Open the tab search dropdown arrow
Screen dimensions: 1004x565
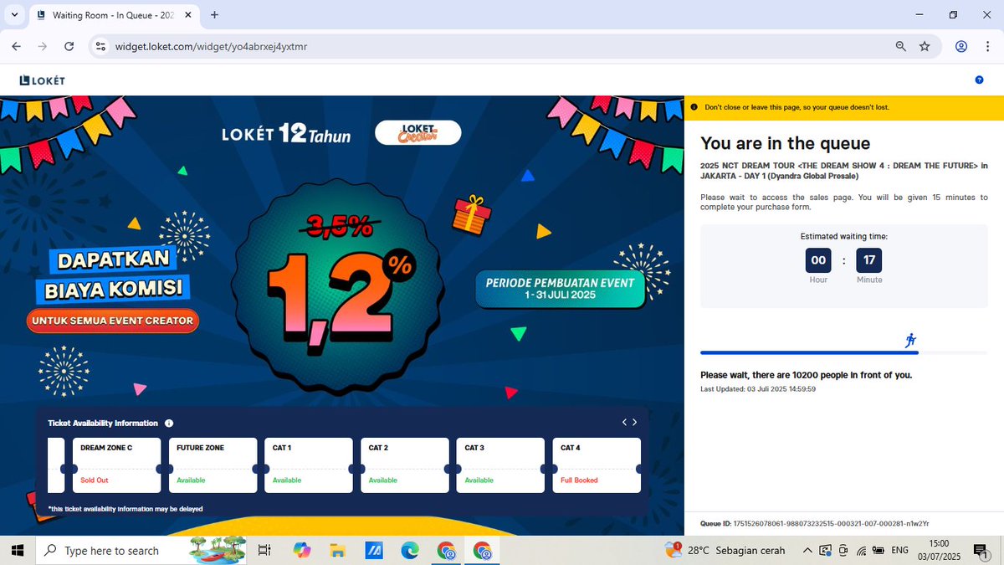point(14,15)
